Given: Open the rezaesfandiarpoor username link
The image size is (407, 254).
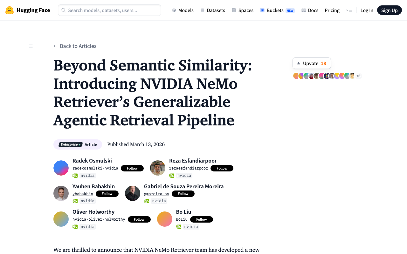Looking at the screenshot, I should [189, 168].
